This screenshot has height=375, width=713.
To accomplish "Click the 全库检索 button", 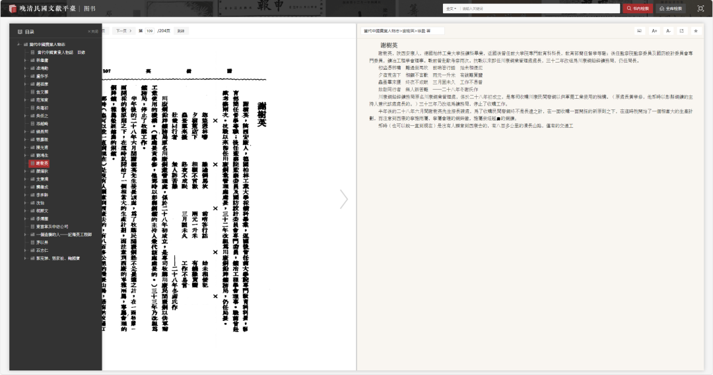I will (672, 9).
